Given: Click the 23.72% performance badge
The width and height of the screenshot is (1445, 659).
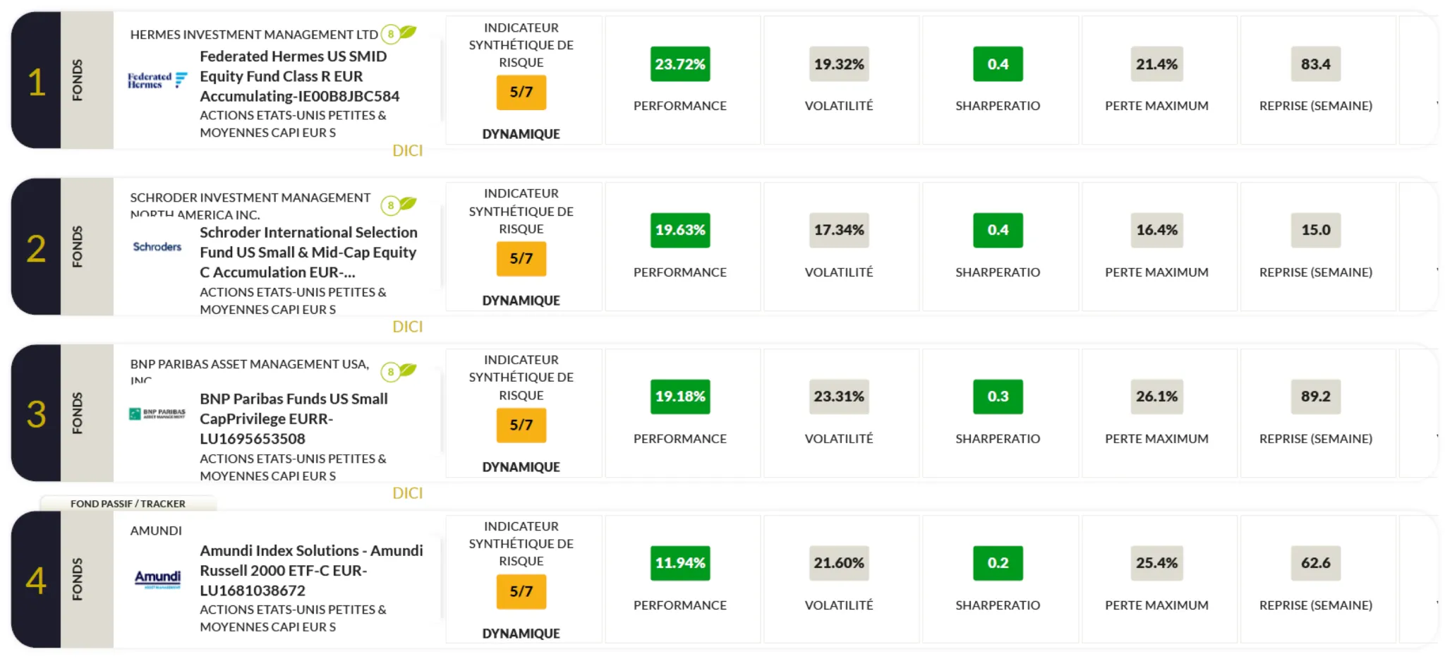Looking at the screenshot, I should [679, 64].
